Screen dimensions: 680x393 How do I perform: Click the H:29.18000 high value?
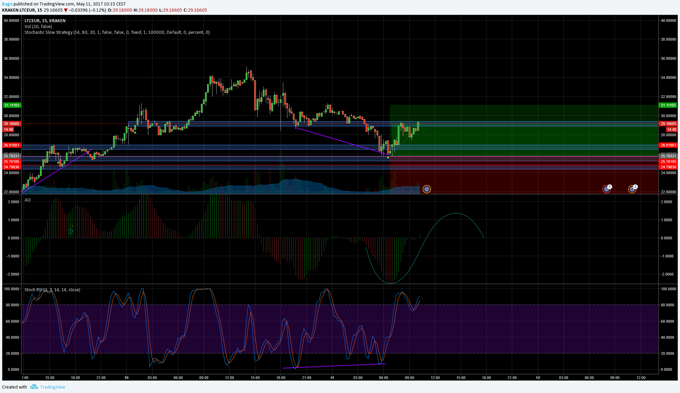146,10
